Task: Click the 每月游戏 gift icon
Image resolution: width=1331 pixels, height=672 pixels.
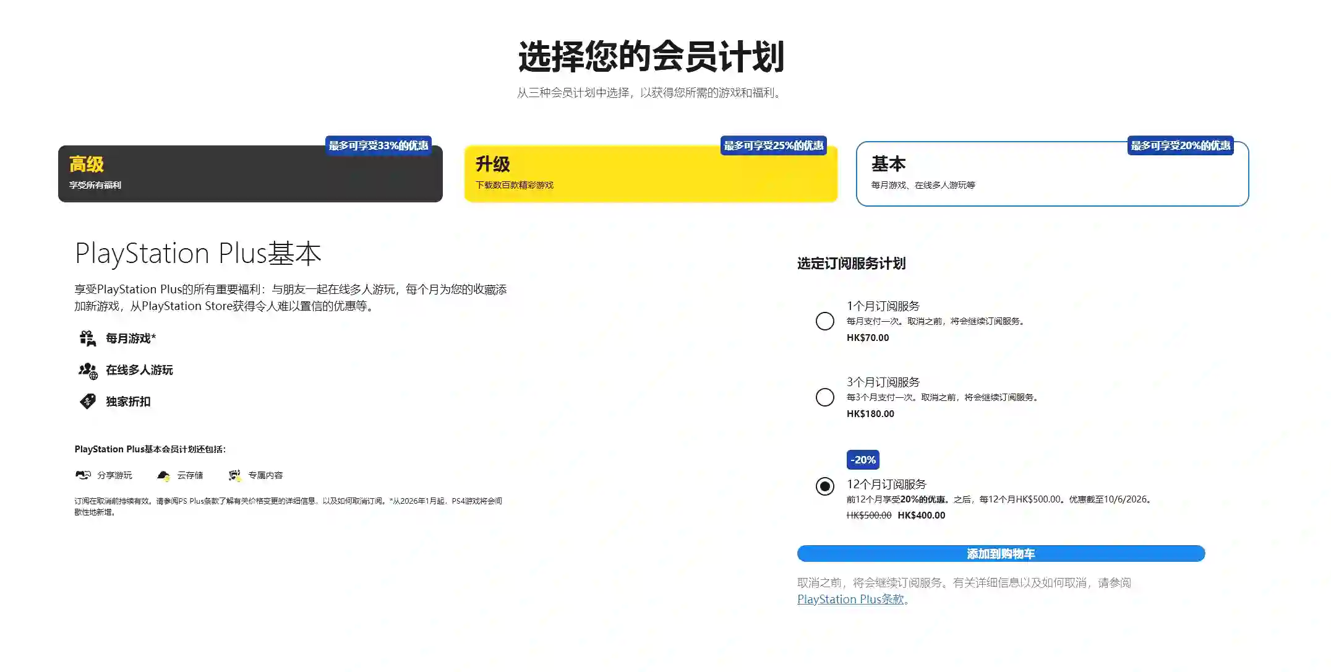Action: click(87, 338)
